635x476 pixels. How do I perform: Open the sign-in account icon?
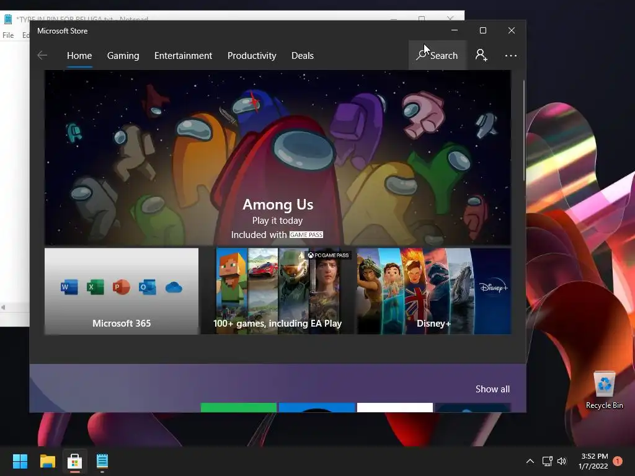[481, 55]
